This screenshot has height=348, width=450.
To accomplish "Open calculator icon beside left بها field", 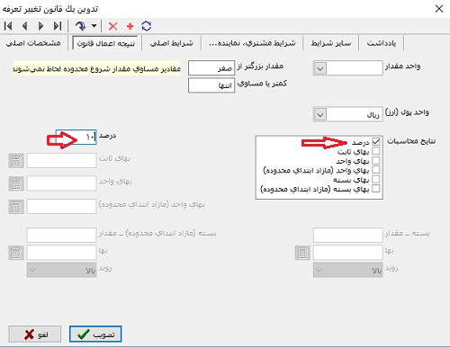I will (16, 253).
